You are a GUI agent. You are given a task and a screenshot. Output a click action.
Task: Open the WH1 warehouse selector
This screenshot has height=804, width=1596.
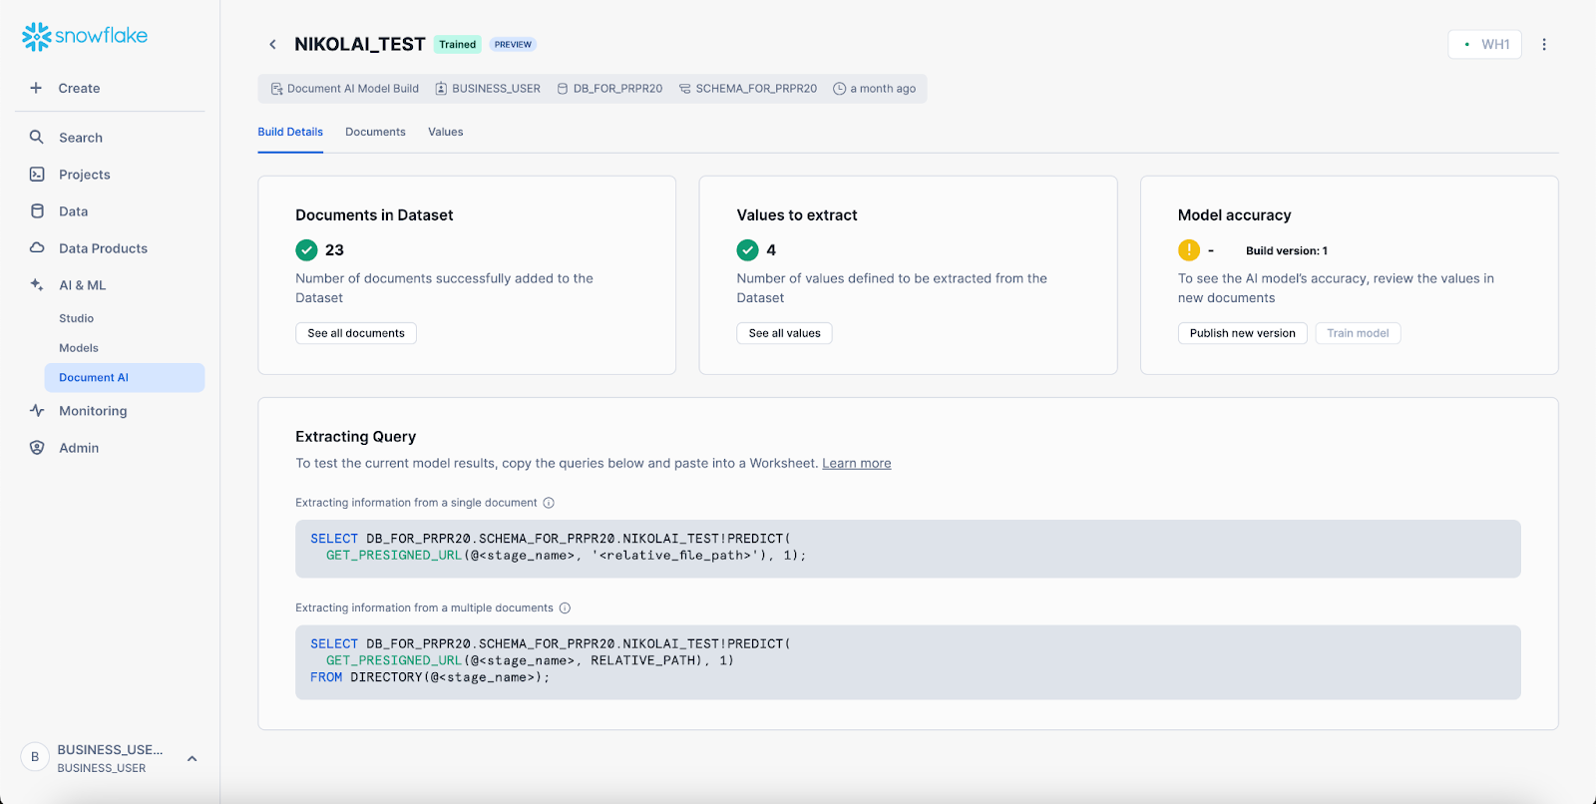click(1484, 45)
